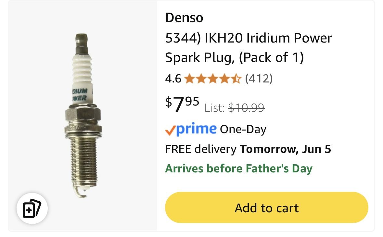Click the blue prime logo text
The image size is (383, 237).
click(x=197, y=129)
